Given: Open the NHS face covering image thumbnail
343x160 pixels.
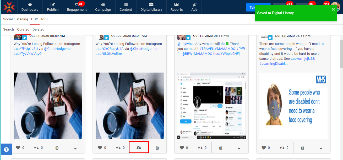Looking at the screenshot, I should point(293,106).
